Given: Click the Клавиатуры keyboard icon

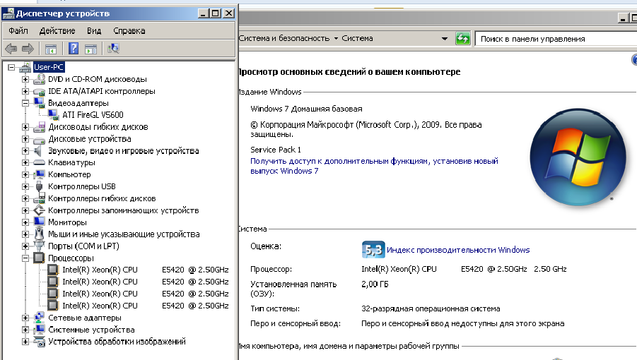Looking at the screenshot, I should coord(39,162).
